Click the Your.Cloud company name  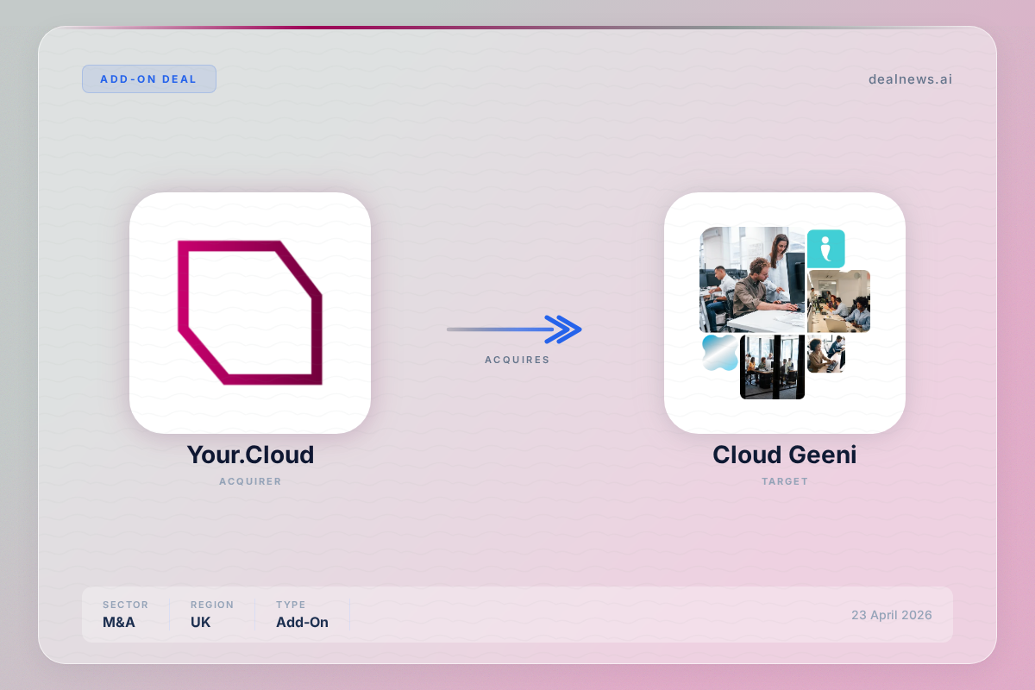coord(250,455)
